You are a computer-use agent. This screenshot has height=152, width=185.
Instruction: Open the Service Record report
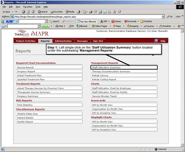(x=49, y=67)
